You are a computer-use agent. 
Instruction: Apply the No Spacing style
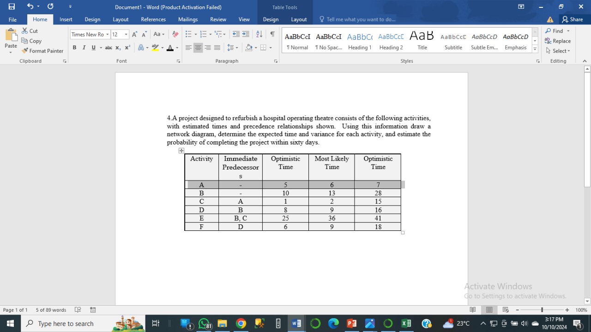tap(328, 41)
